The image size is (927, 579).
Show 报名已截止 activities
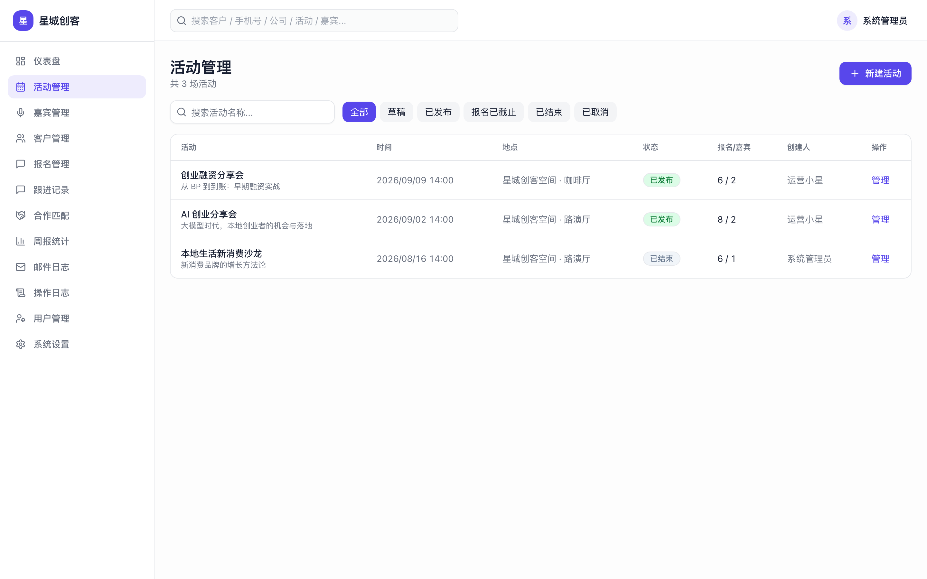point(493,112)
